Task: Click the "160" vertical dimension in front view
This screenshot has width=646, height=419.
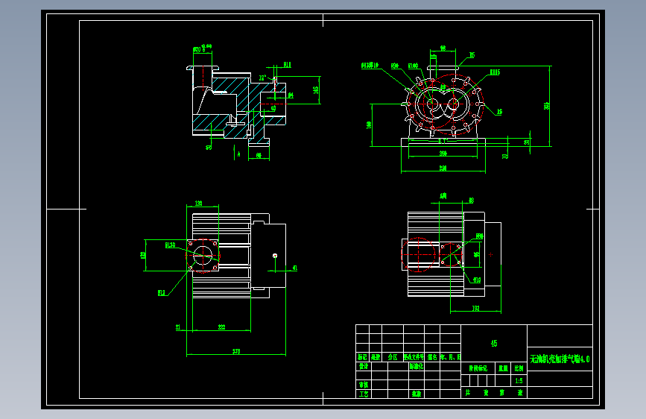Action: pos(369,125)
